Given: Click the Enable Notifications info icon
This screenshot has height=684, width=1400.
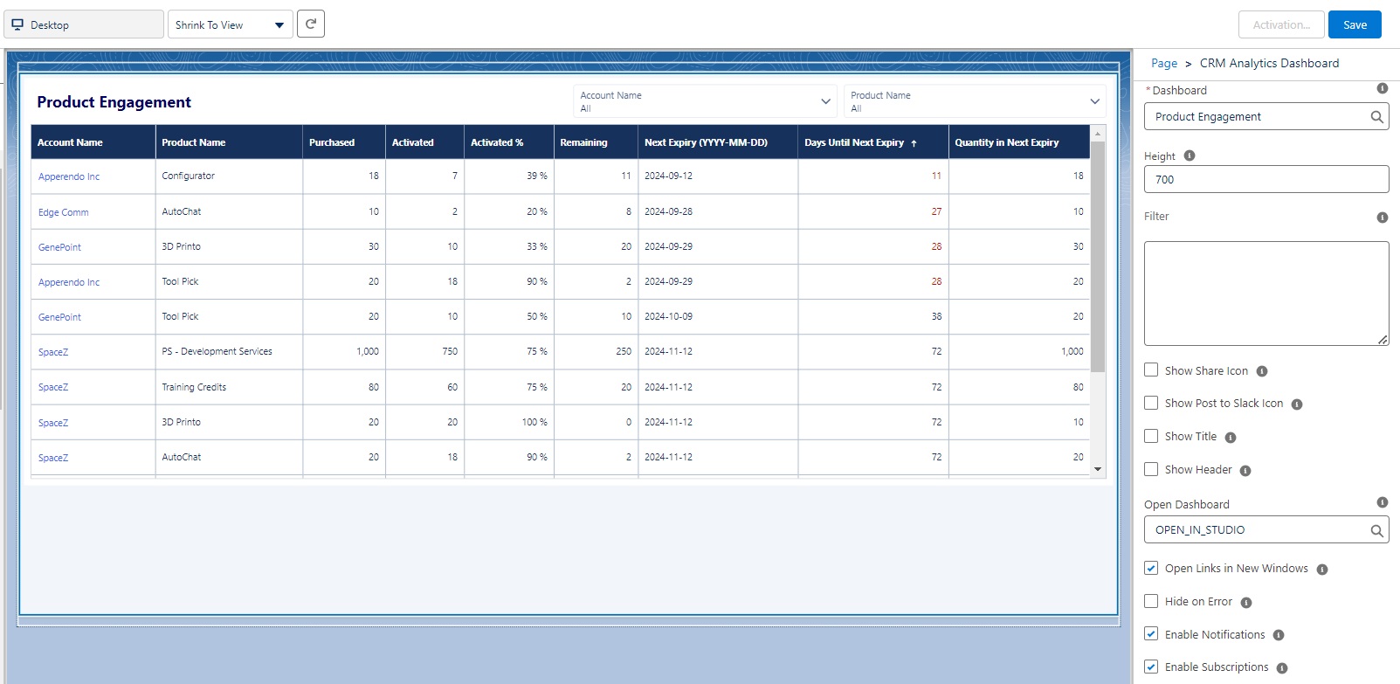Looking at the screenshot, I should tap(1278, 636).
